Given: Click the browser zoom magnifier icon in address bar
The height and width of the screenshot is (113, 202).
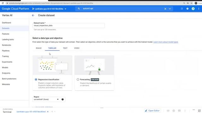Looking at the screenshot, I should click(x=184, y=3).
